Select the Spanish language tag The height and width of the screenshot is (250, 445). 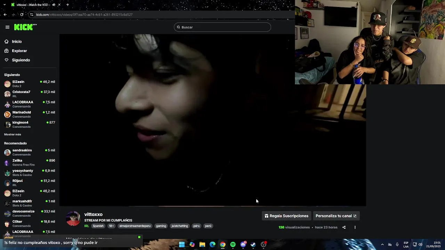click(x=98, y=226)
